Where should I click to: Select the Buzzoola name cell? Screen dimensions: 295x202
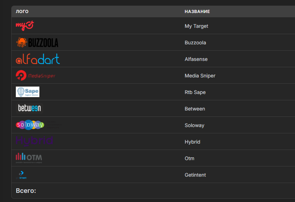click(195, 43)
